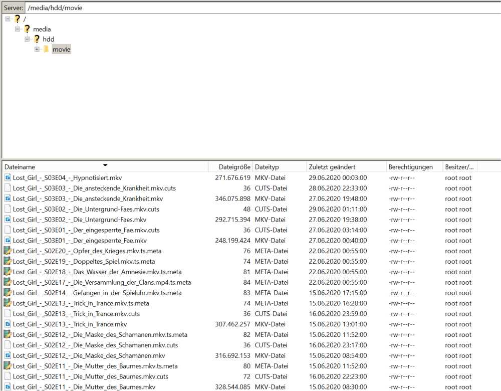The height and width of the screenshot is (391, 501).
Task: Click the MKV icon of Lost_Girl S03E04 Hypnotisiert
Action: pyautogui.click(x=8, y=177)
